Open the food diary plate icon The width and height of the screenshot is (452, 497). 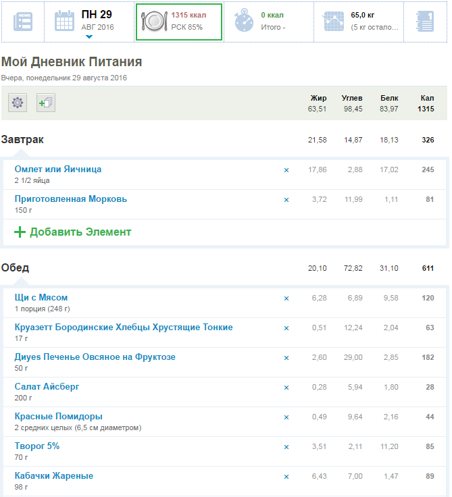154,21
